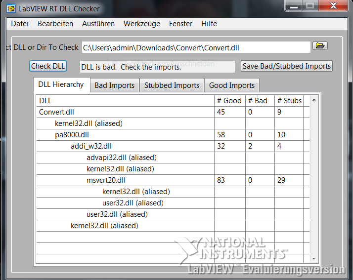Select the msvcrt20.dll row
This screenshot has width=353, height=280.
tap(173, 180)
